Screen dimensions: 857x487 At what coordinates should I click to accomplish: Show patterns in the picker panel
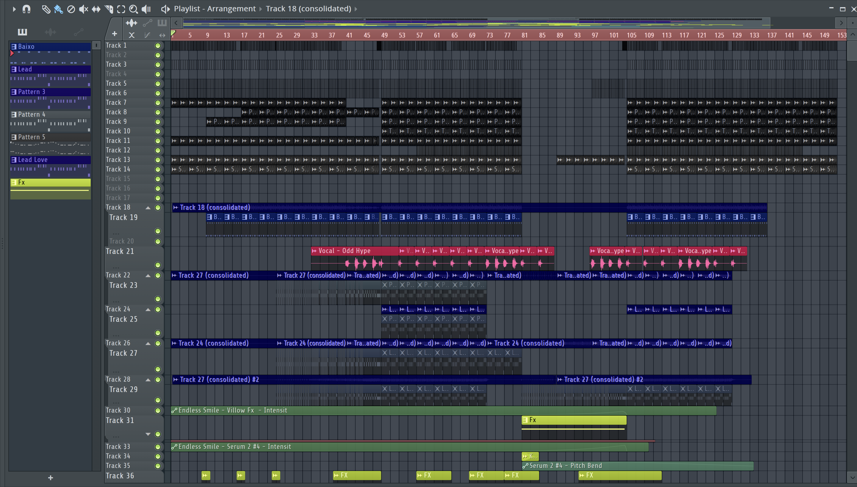[22, 32]
